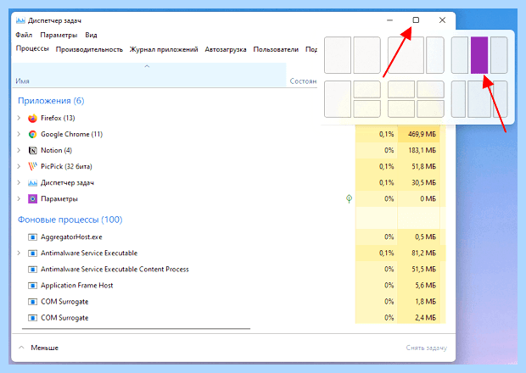526x373 pixels.
Task: Open the Вид menu
Action: click(91, 35)
